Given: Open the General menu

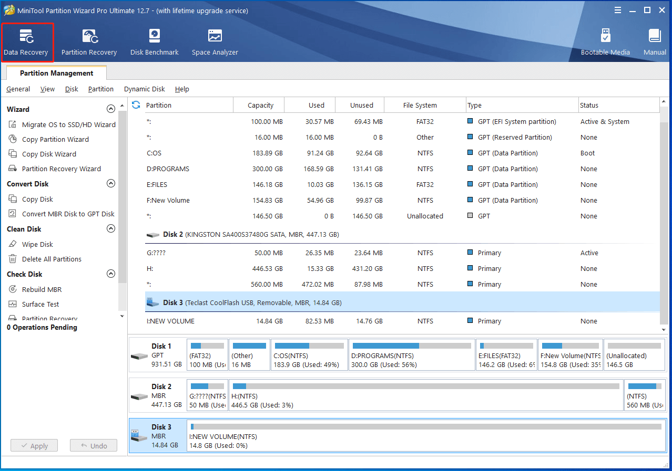Looking at the screenshot, I should click(18, 89).
